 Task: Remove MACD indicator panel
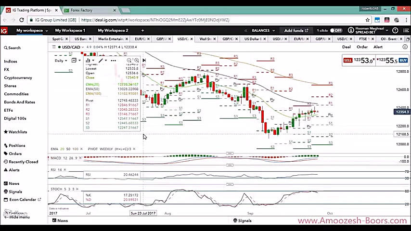pyautogui.click(x=80, y=158)
